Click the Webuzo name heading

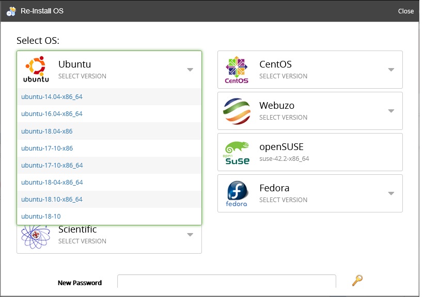tap(277, 106)
